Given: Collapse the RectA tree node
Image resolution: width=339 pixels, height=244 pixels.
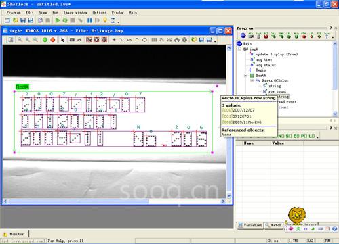Looking at the screenshot, I should tap(245, 76).
